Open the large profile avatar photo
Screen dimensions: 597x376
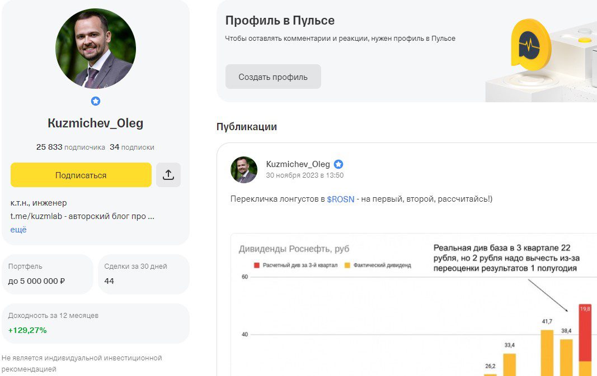[x=96, y=49]
